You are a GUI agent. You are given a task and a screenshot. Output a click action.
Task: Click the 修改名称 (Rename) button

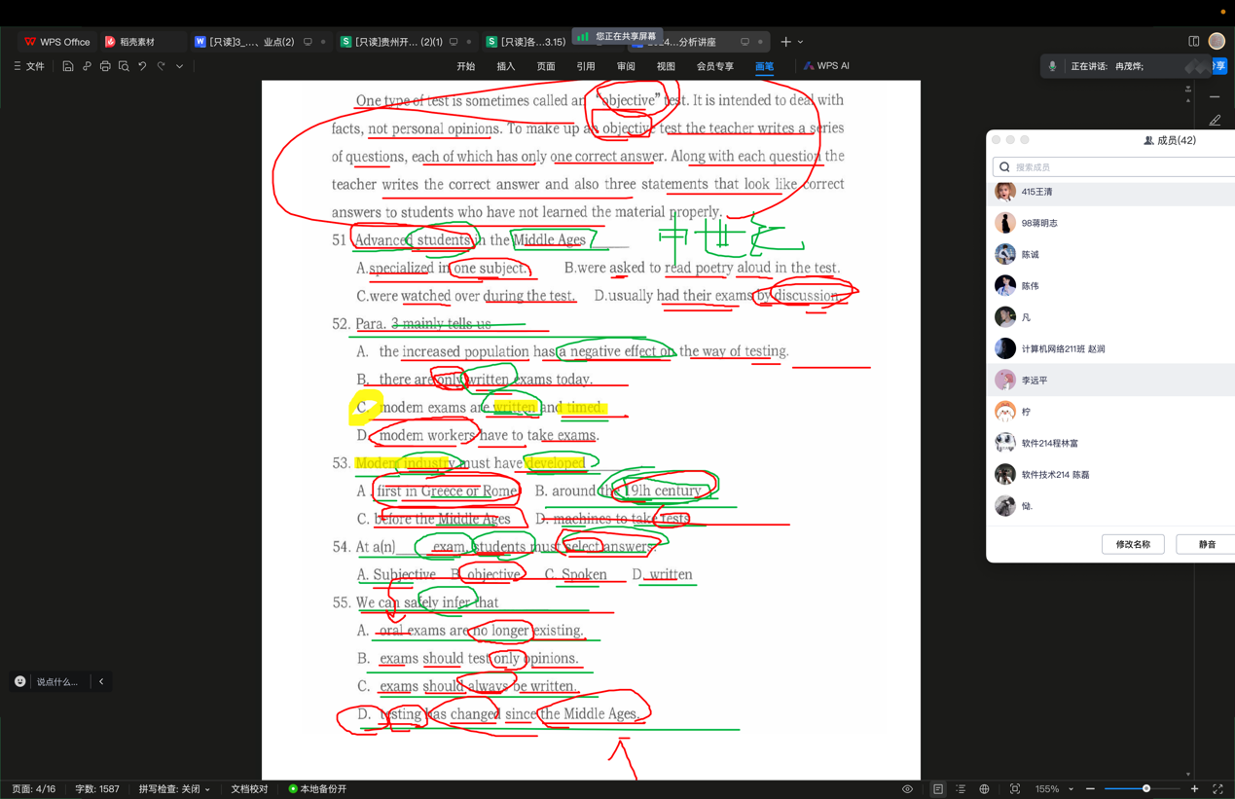[x=1133, y=544]
